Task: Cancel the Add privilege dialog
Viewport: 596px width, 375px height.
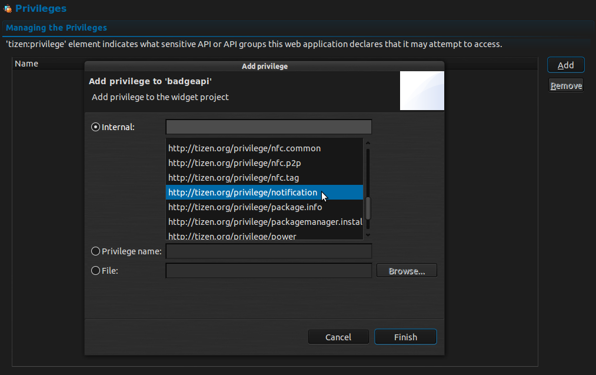Action: [x=338, y=337]
